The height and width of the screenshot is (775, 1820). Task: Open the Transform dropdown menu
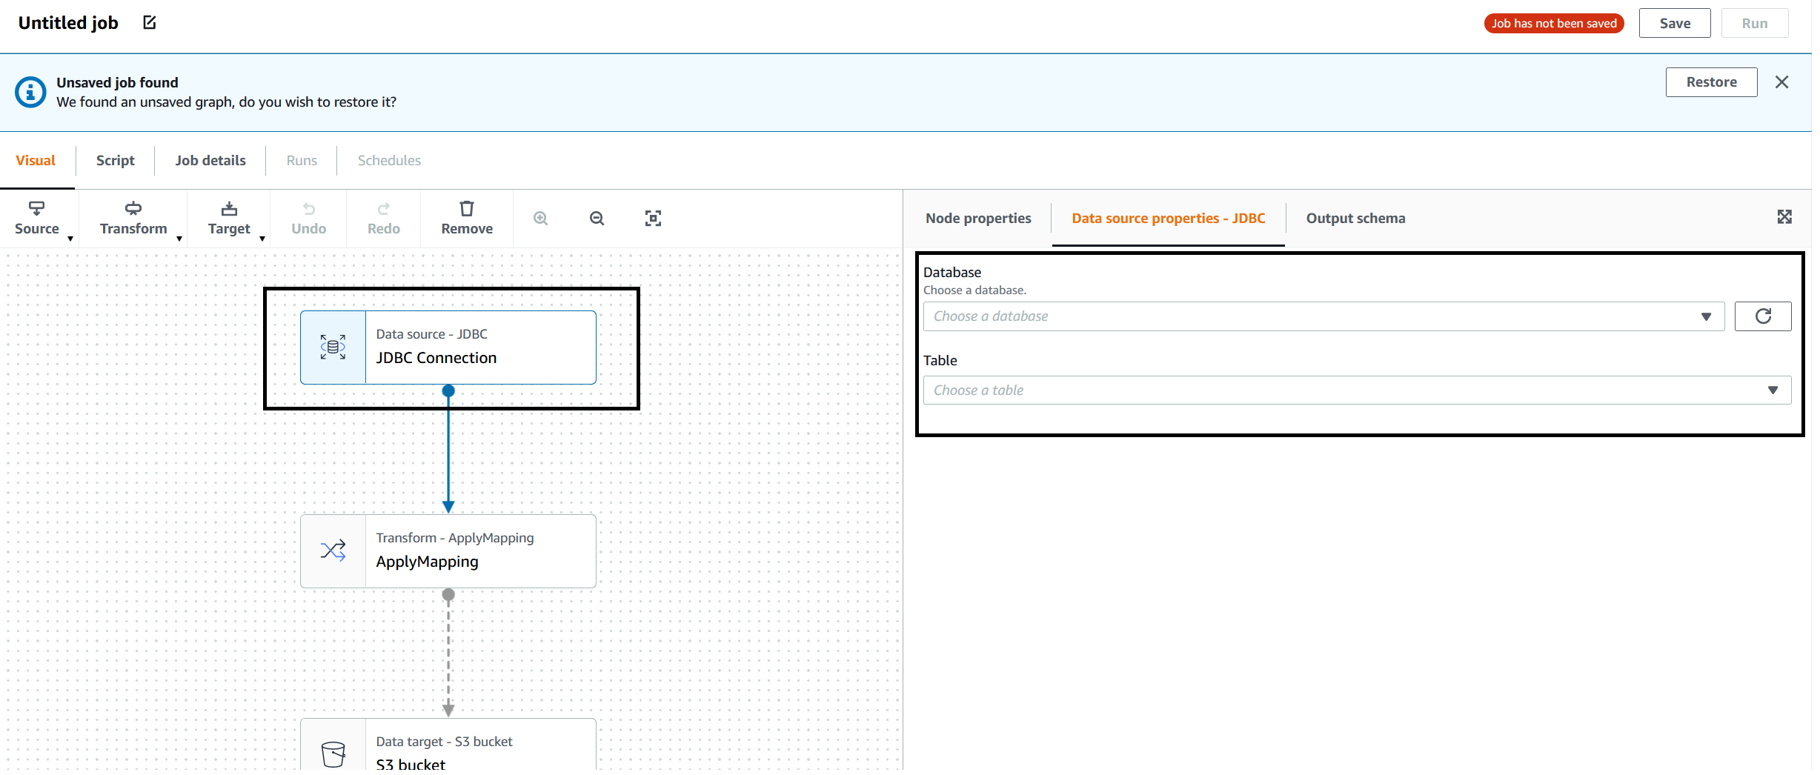pyautogui.click(x=134, y=218)
